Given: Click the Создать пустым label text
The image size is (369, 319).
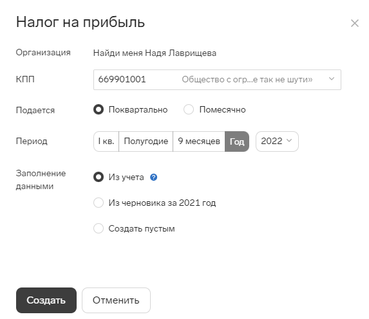Looking at the screenshot, I should 142,228.
